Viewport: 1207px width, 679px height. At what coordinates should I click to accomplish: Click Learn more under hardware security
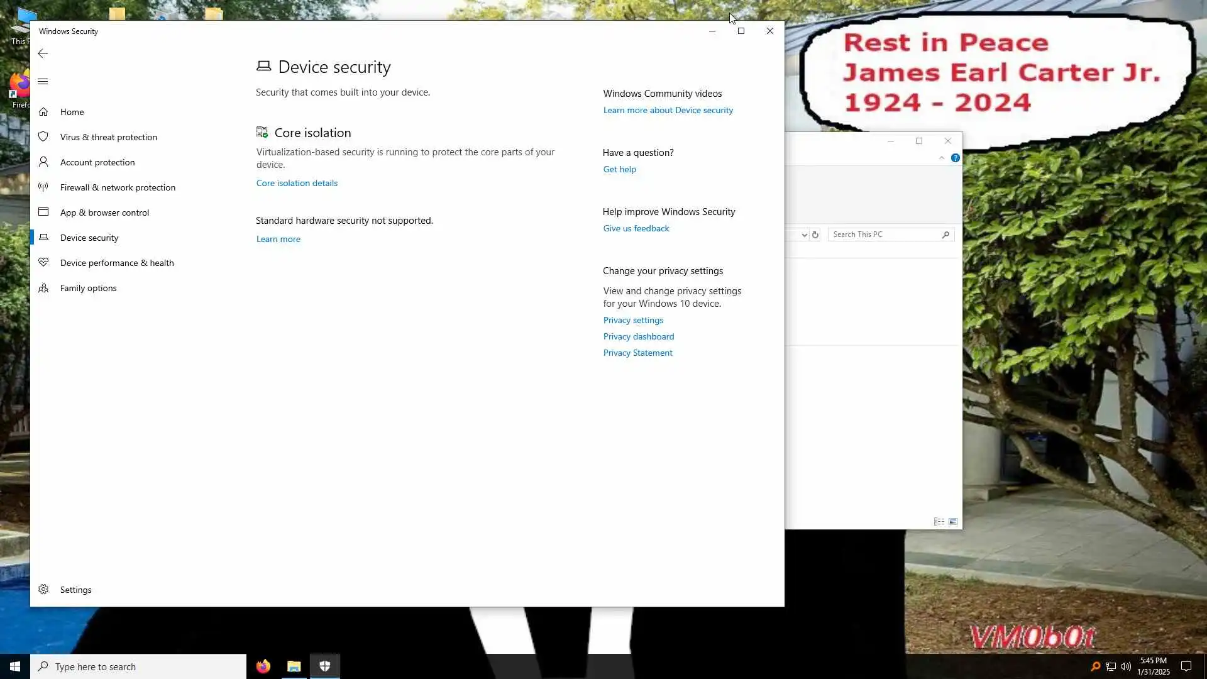click(278, 239)
